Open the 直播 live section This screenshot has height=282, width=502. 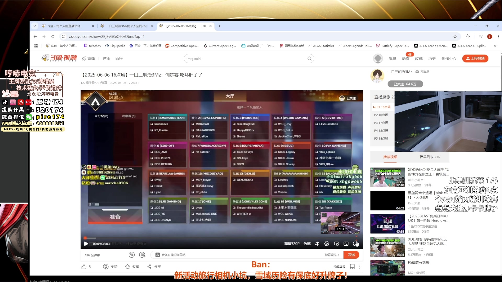(x=88, y=58)
